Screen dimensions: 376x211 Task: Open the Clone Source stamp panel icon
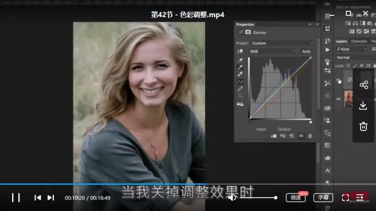(x=328, y=120)
